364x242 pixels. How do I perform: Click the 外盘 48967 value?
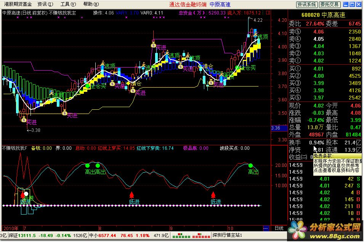(316, 135)
